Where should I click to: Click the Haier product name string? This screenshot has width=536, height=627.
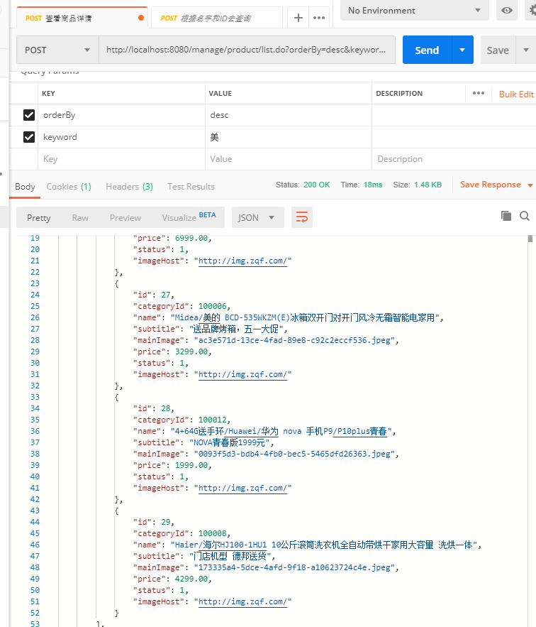tap(323, 545)
